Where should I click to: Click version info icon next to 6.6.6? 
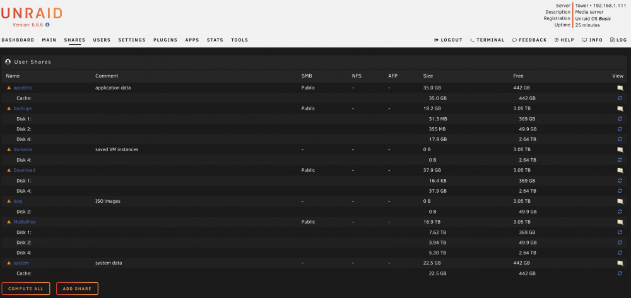[x=47, y=25]
